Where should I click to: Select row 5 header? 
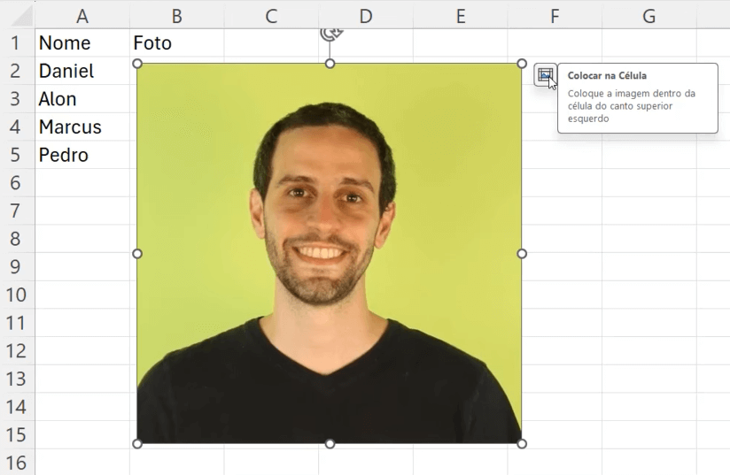[x=17, y=155]
